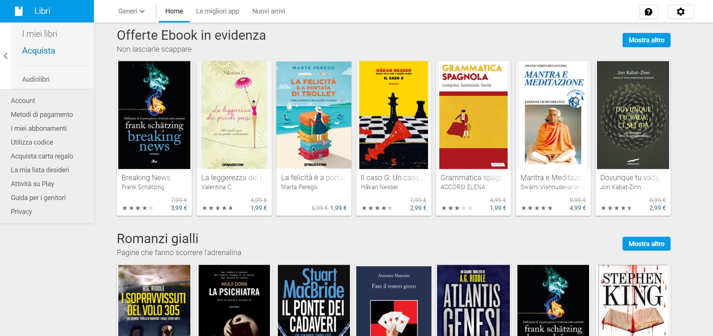Open Mantra e Meditazione book cover

[553, 115]
